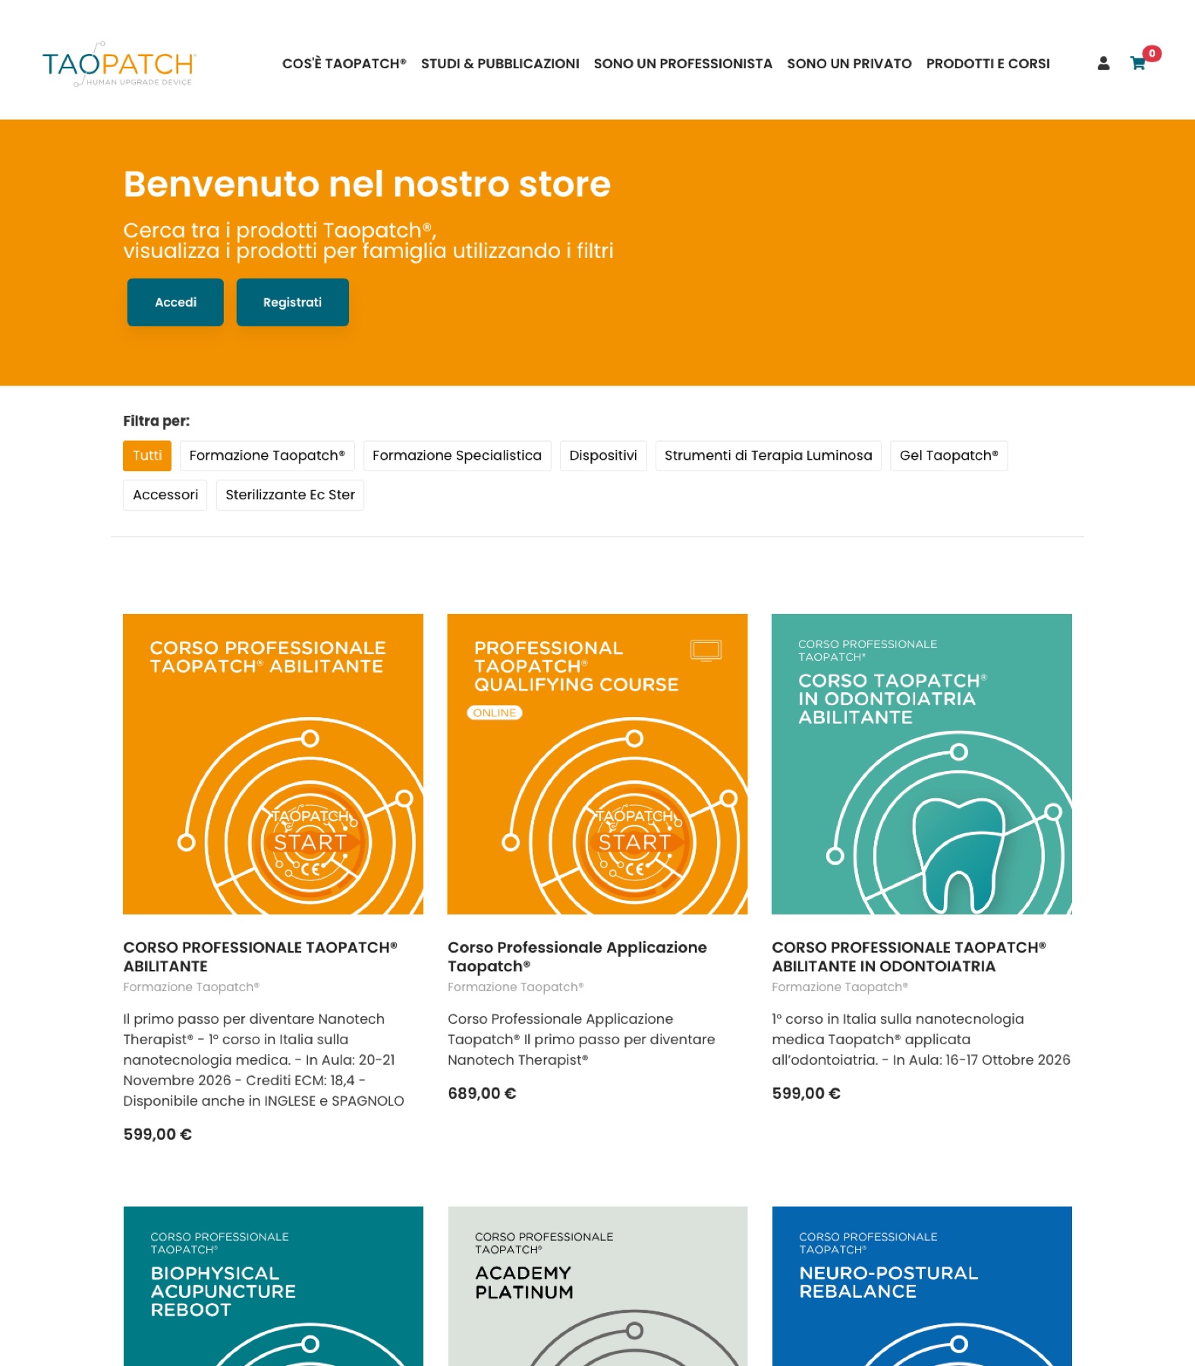The width and height of the screenshot is (1195, 1366).
Task: Click 599,00 € under Abilitante course
Action: point(157,1135)
